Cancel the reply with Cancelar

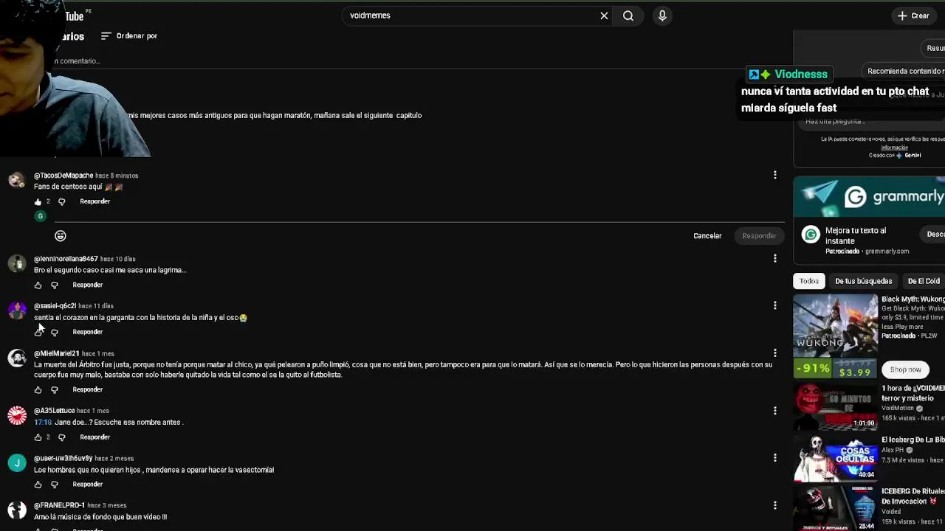tap(707, 236)
